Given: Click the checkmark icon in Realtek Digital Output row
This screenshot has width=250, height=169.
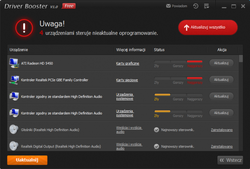Looking at the screenshot, I should (x=156, y=146).
